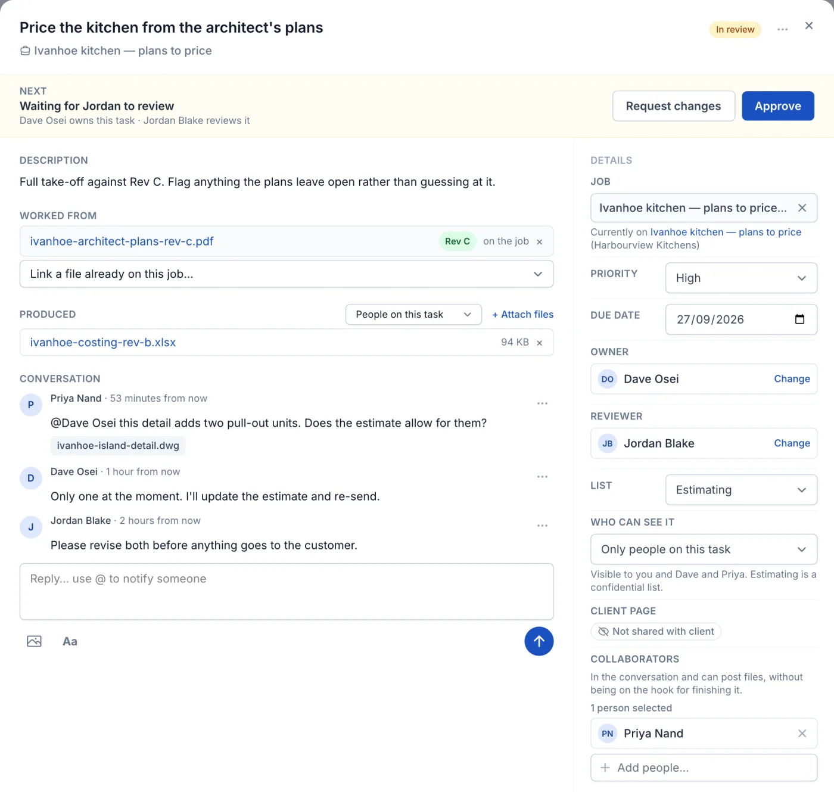Viewport: 834px width, 792px height.
Task: Expand Link a file already on this job
Action: click(x=287, y=274)
